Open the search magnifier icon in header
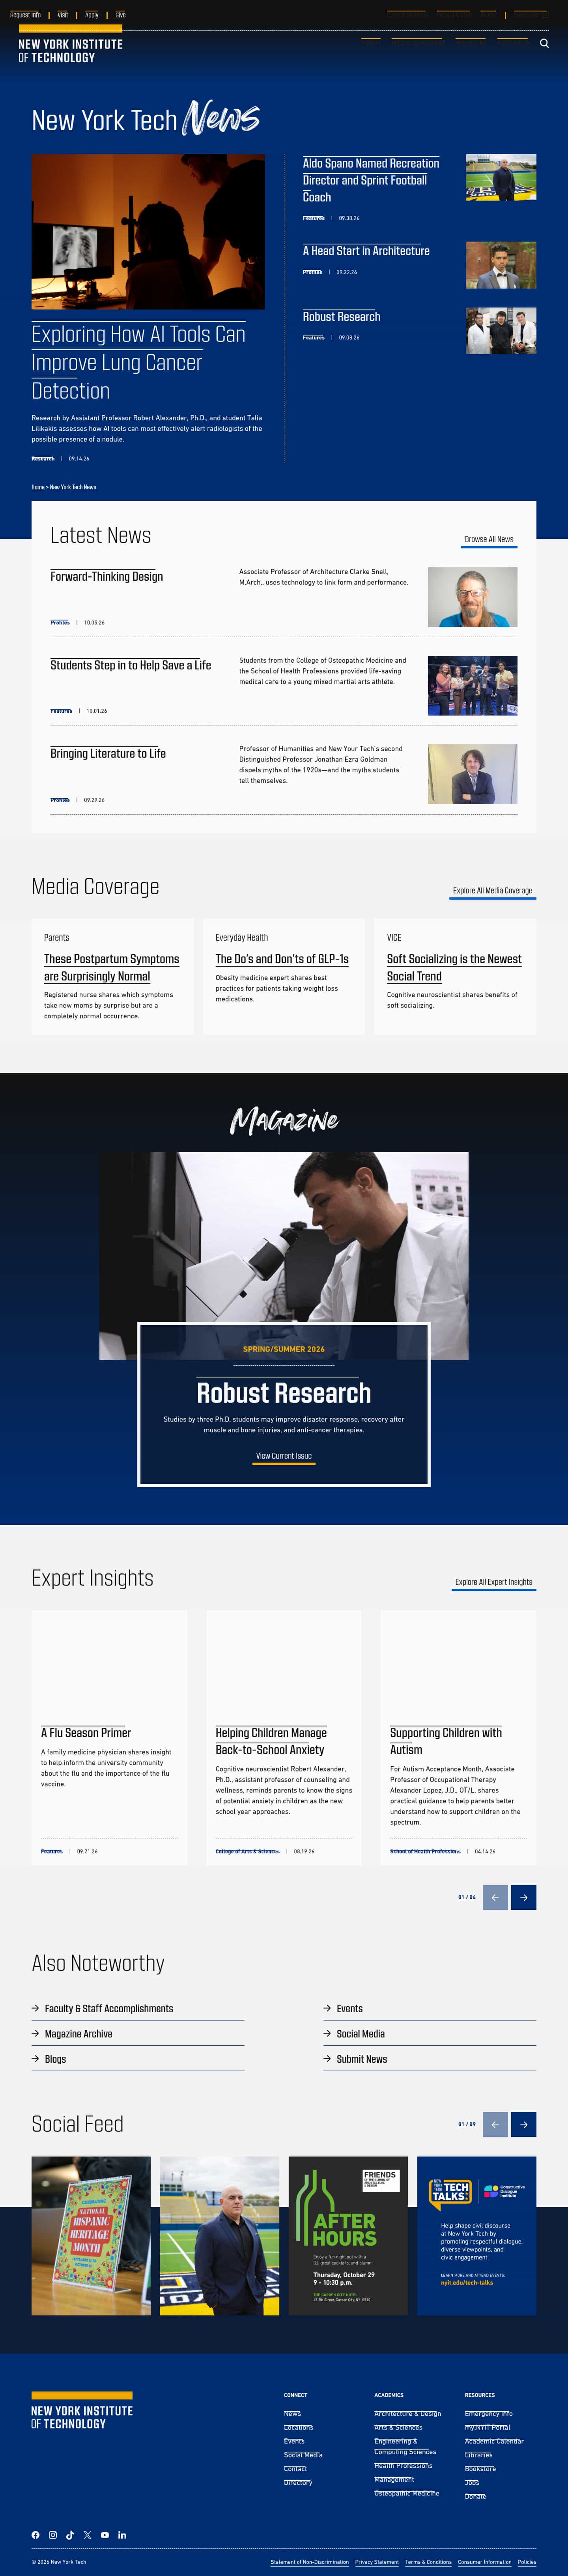Image resolution: width=568 pixels, height=2576 pixels. tap(544, 43)
